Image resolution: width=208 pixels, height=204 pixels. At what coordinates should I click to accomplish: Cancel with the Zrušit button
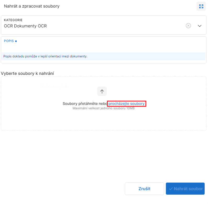click(144, 189)
